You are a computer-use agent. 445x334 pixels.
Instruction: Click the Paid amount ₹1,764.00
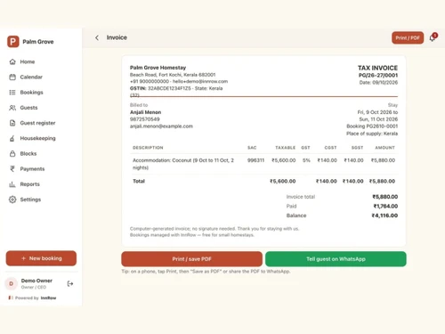(x=385, y=207)
